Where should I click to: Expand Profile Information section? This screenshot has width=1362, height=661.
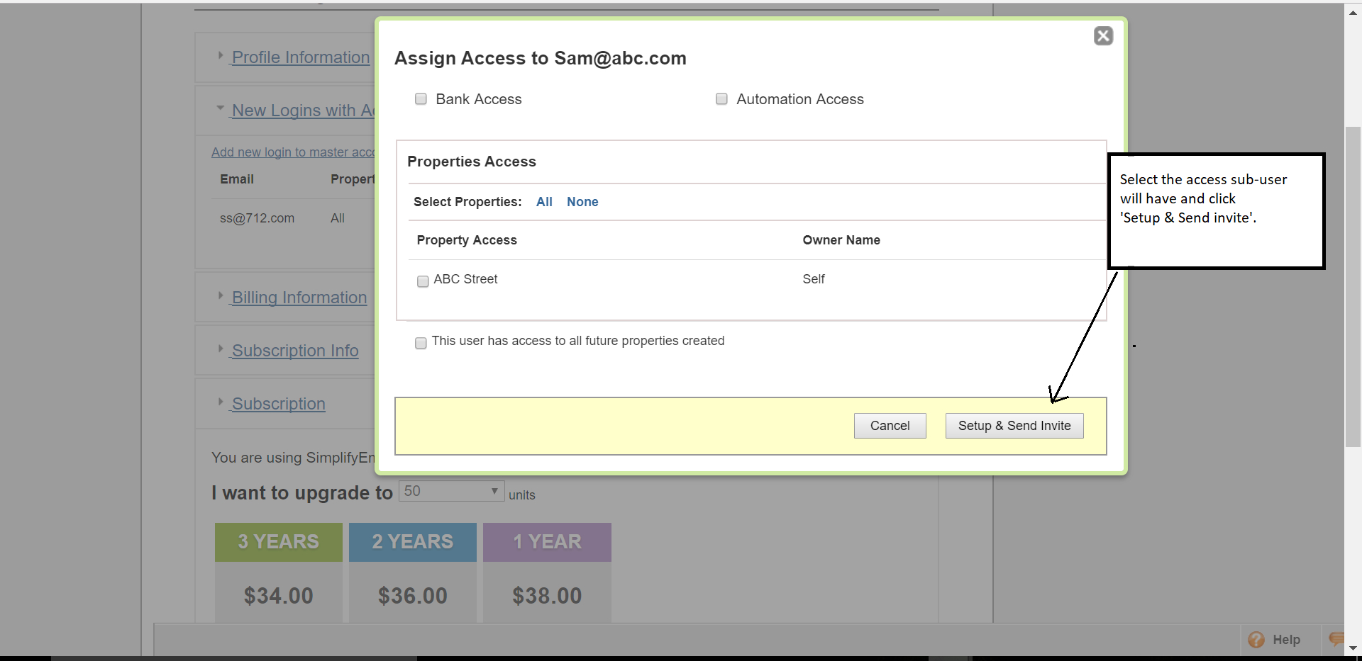(221, 55)
